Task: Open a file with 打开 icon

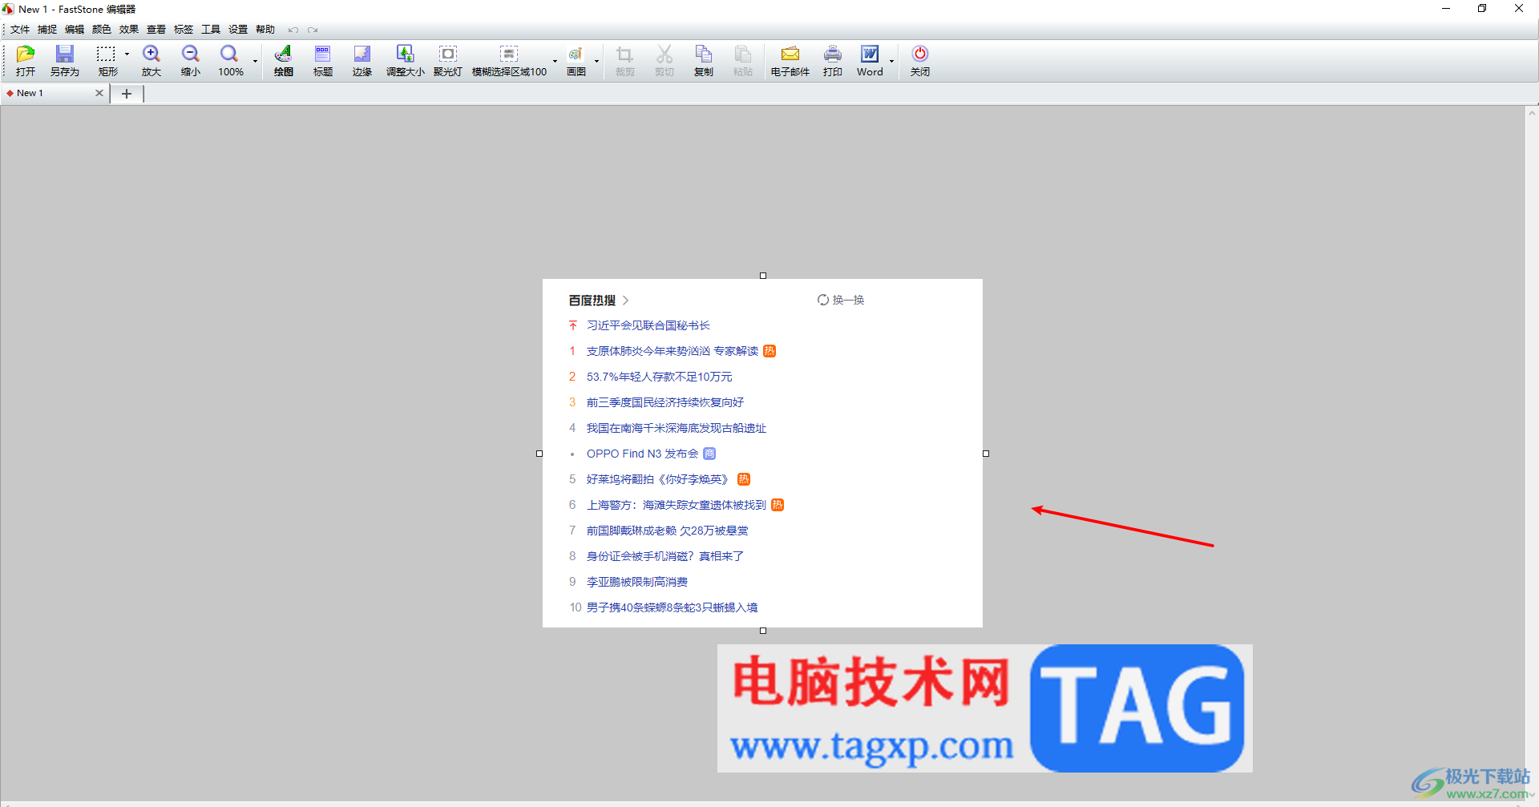Action: (x=26, y=61)
